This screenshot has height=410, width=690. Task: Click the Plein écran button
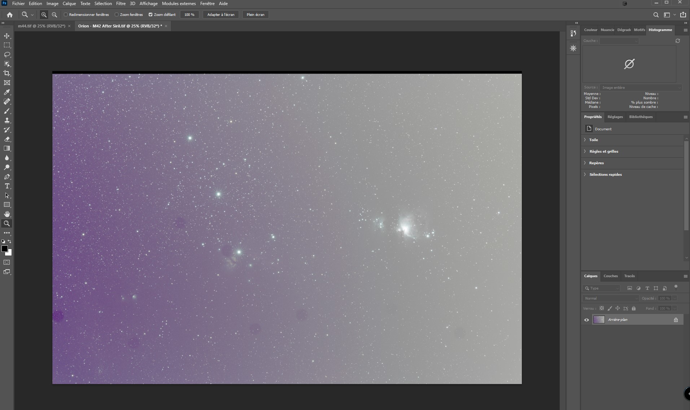click(x=256, y=15)
